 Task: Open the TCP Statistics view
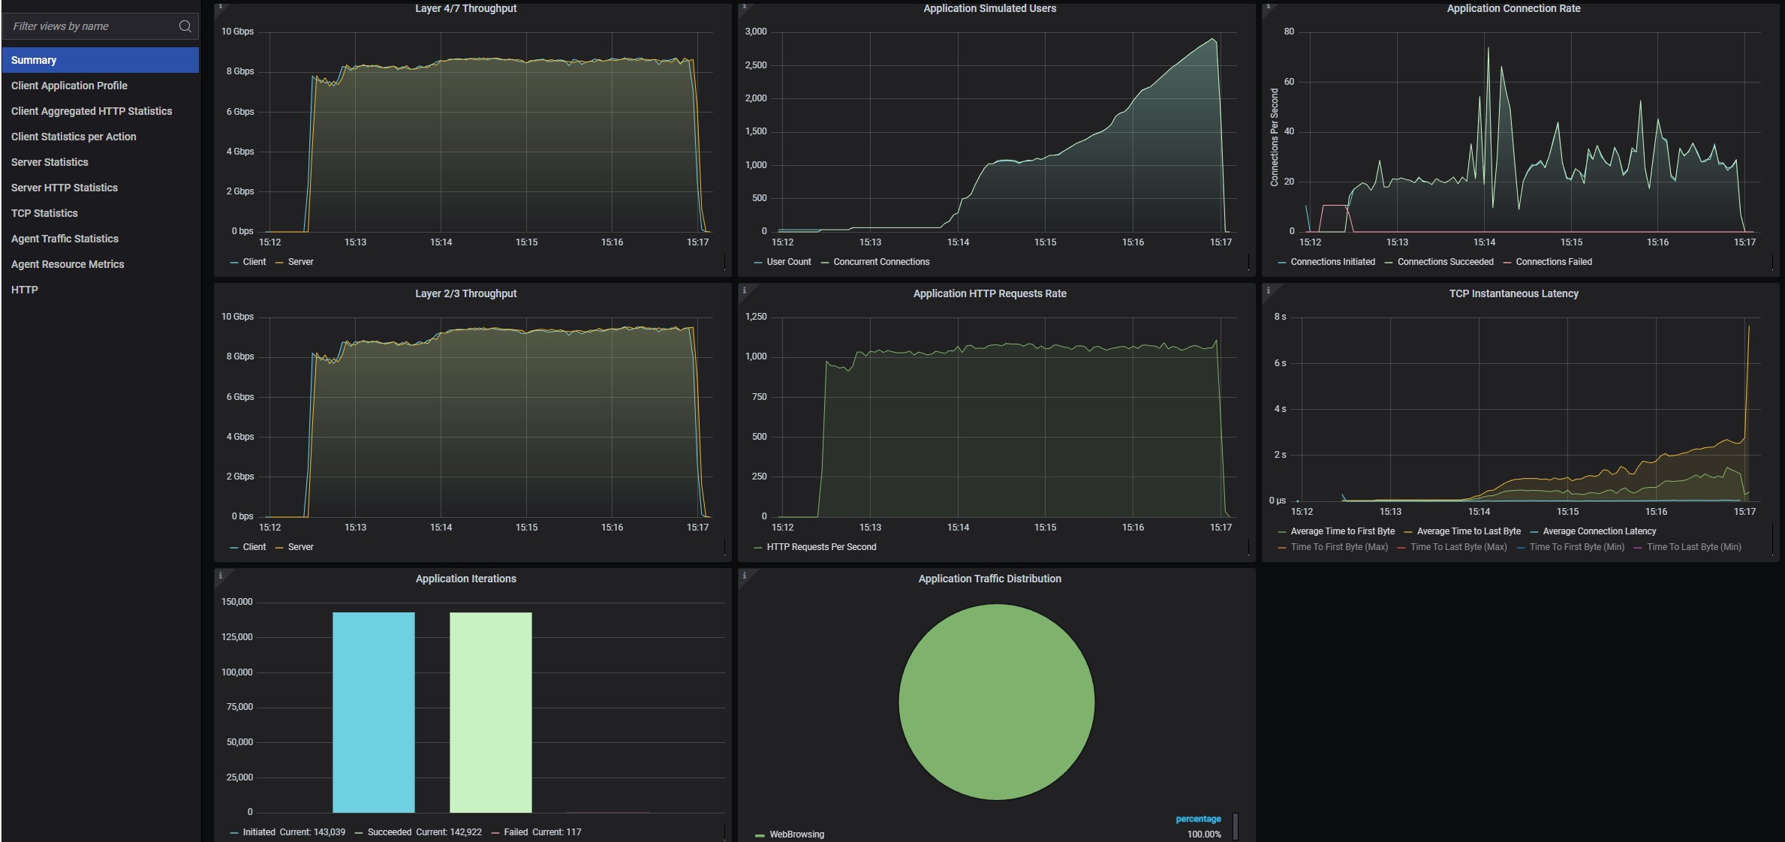(44, 213)
